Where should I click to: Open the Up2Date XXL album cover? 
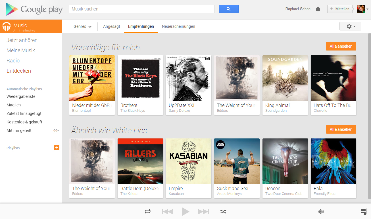pyautogui.click(x=189, y=78)
